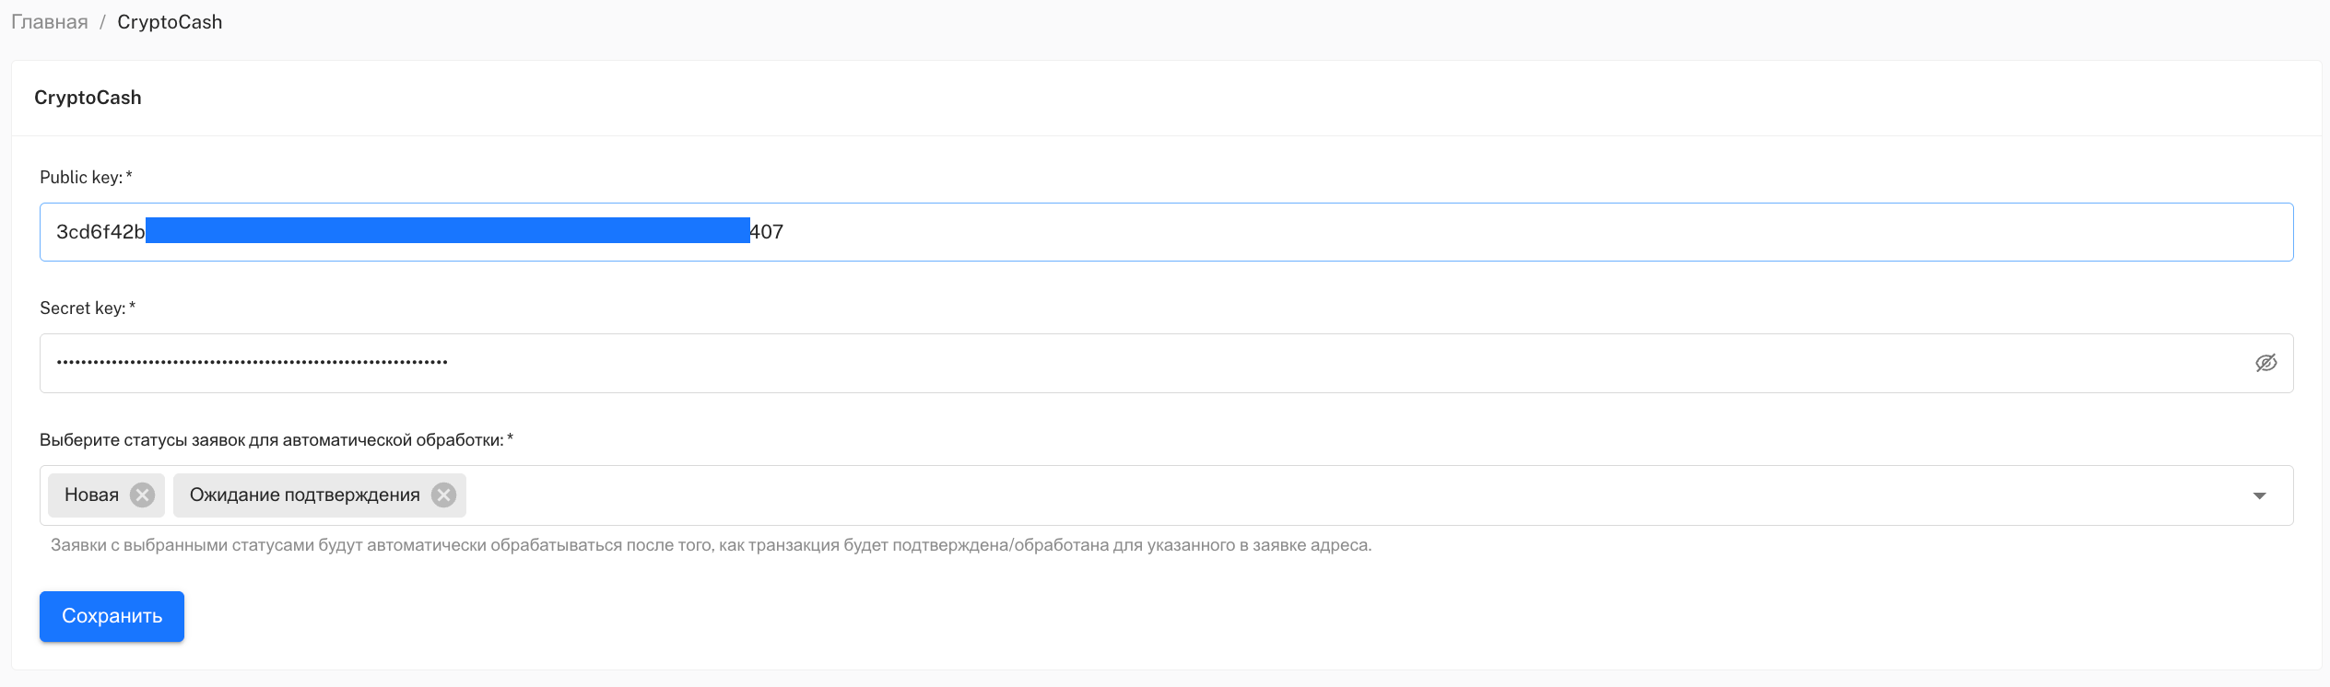Click the CryptoCash breadcrumb item
This screenshot has height=687, width=2330.
pyautogui.click(x=170, y=22)
